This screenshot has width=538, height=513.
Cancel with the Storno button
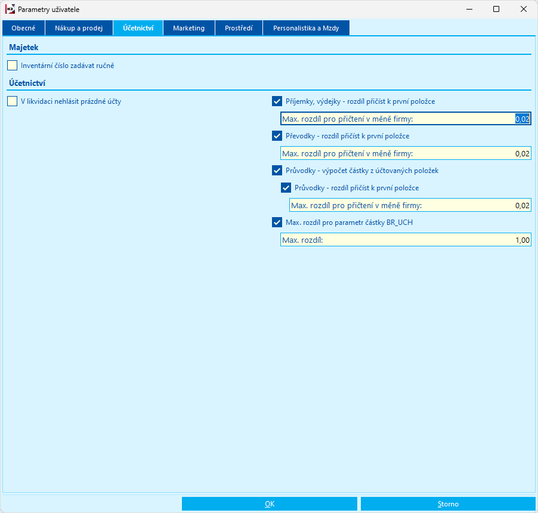[448, 503]
